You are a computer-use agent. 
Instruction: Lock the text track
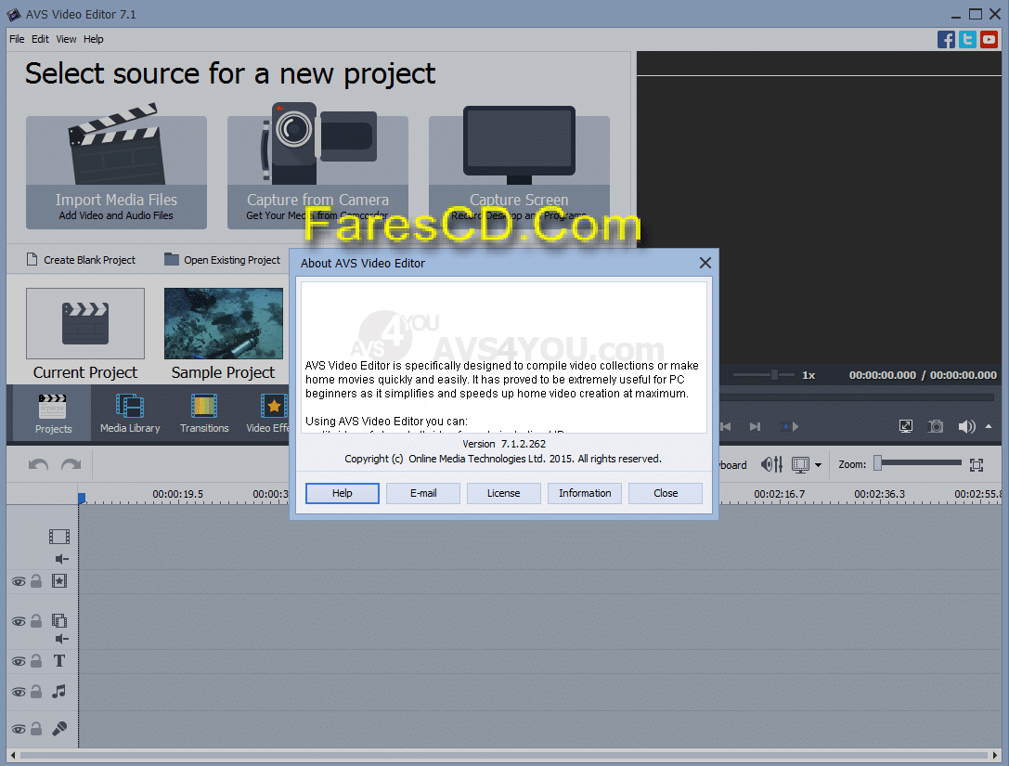[37, 661]
